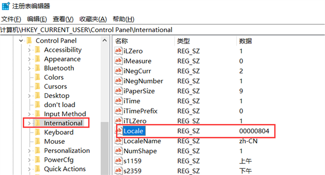Expand the Personalization key
This screenshot has width=325, height=175.
[29, 151]
